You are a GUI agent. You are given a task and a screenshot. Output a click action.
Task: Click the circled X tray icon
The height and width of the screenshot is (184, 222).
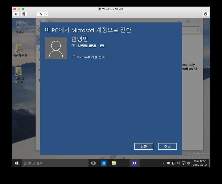[188, 163]
